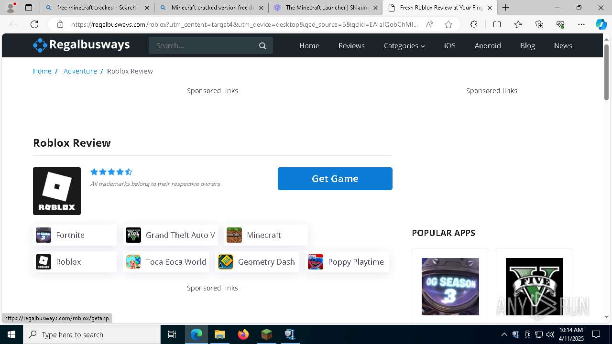Click the Split screen icon

click(497, 24)
